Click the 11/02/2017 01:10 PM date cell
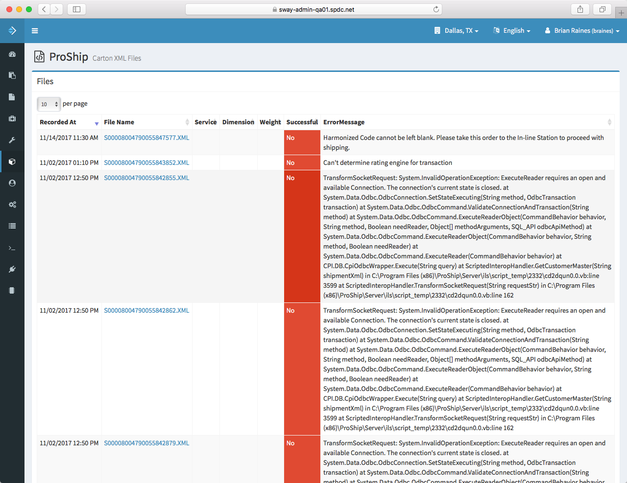The image size is (627, 483). 69,163
